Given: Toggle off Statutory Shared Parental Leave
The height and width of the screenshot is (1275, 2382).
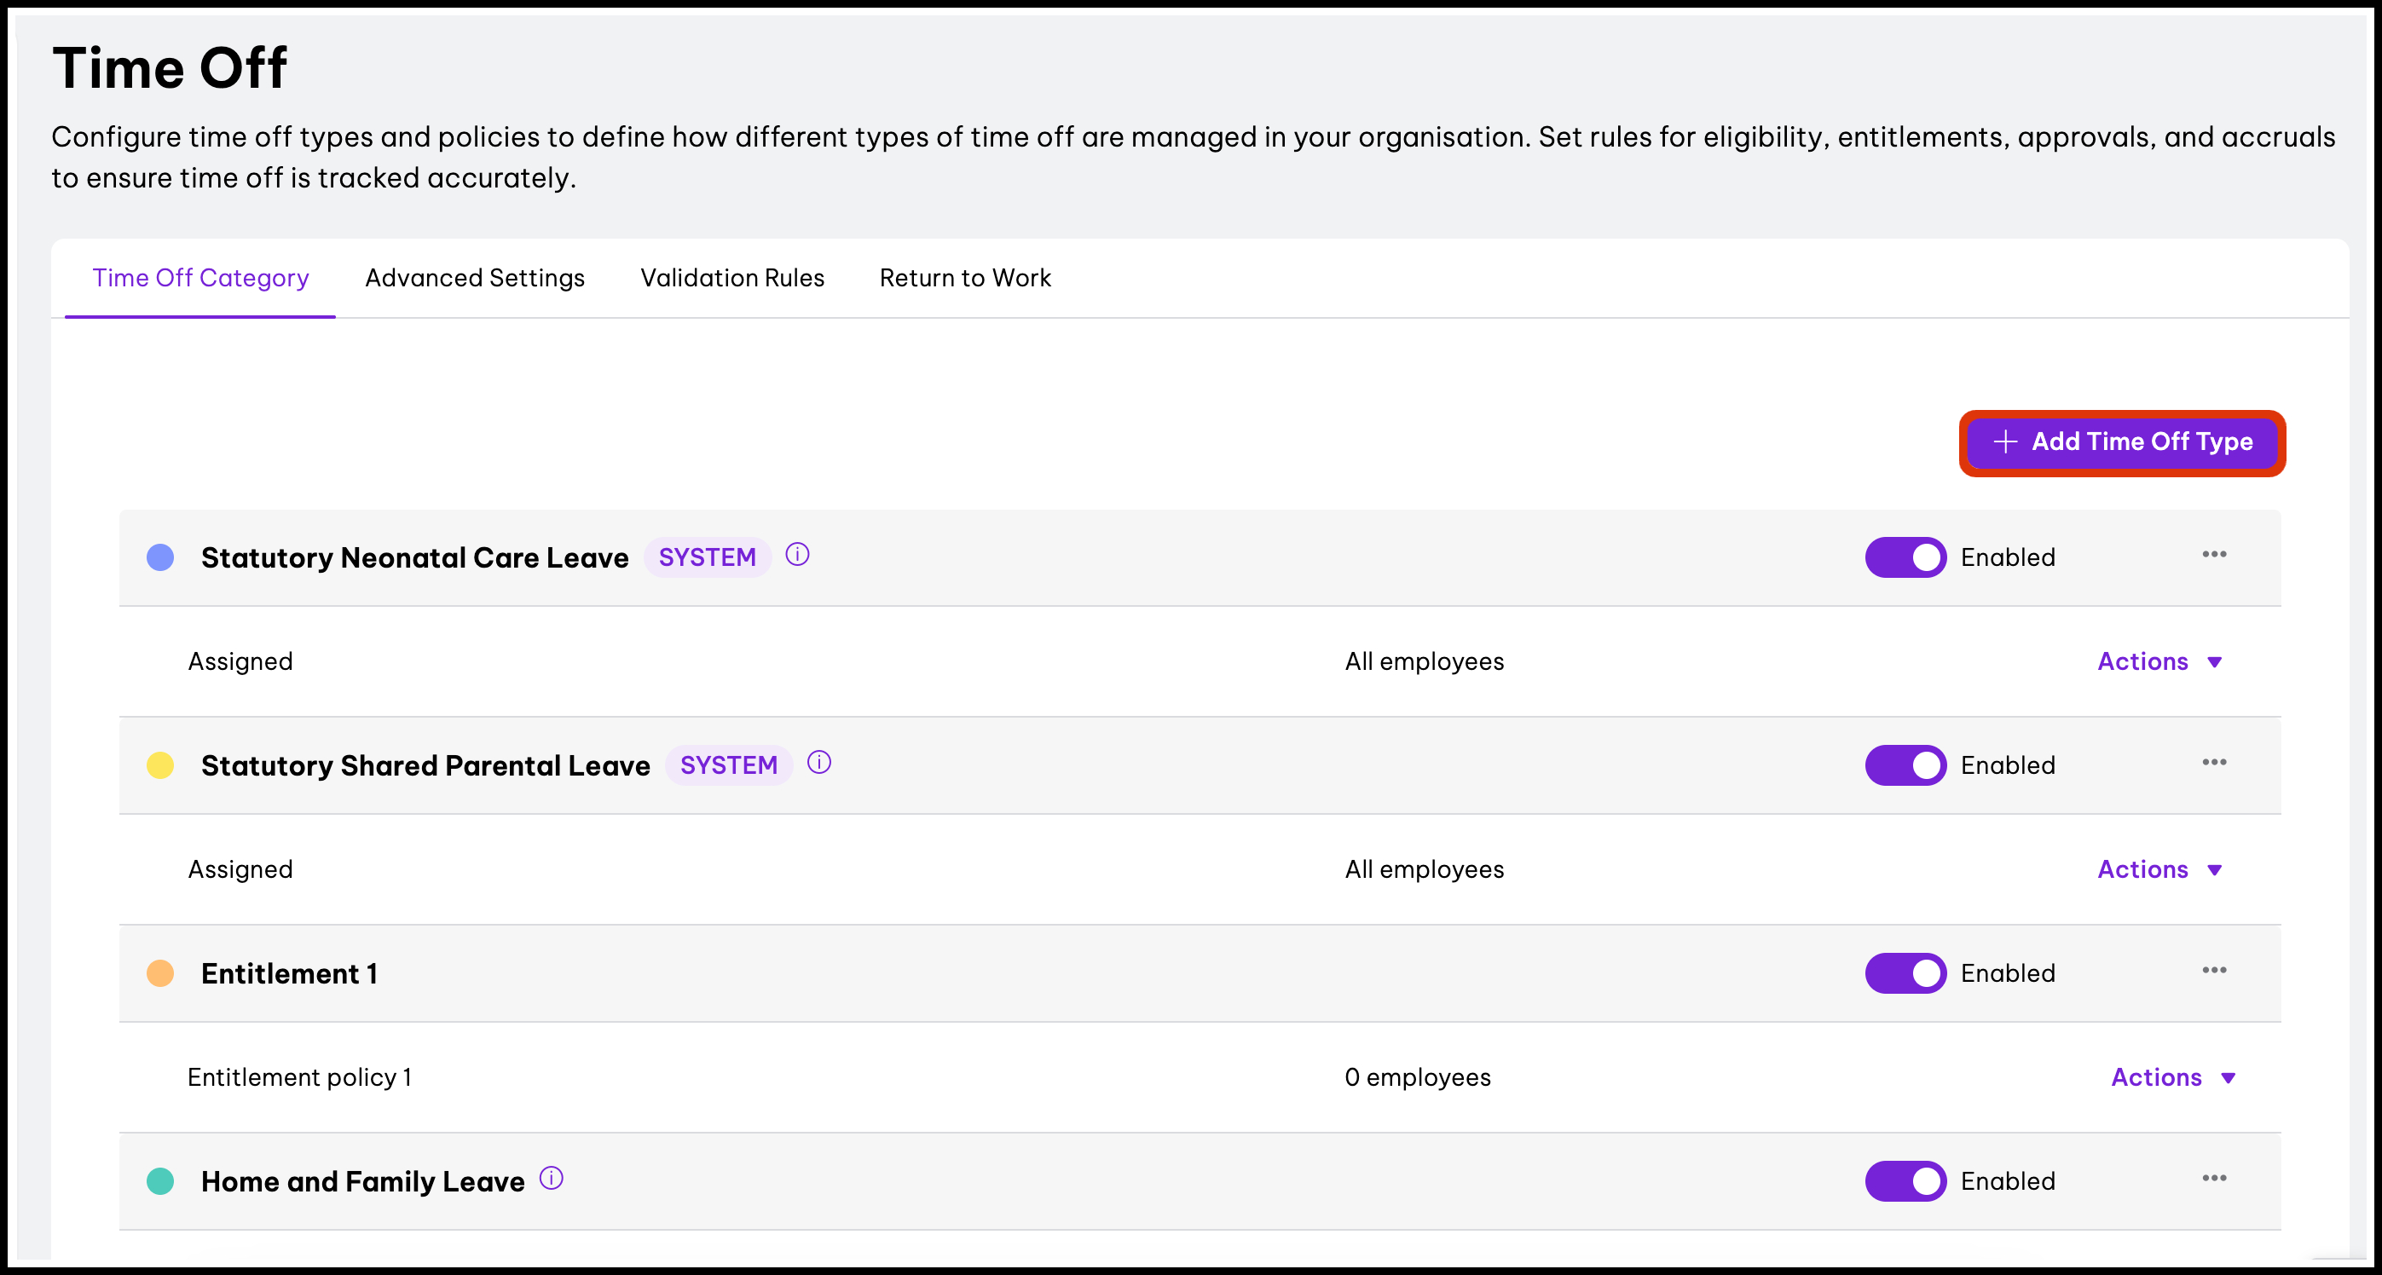Looking at the screenshot, I should tap(1905, 765).
